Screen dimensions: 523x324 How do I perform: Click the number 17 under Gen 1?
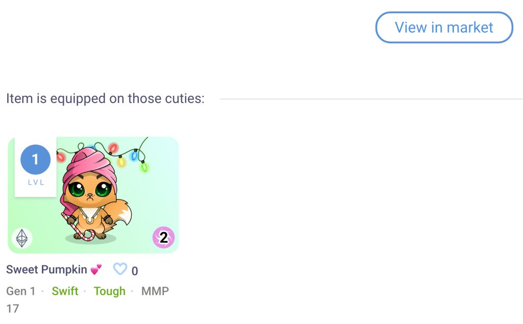[x=12, y=308]
